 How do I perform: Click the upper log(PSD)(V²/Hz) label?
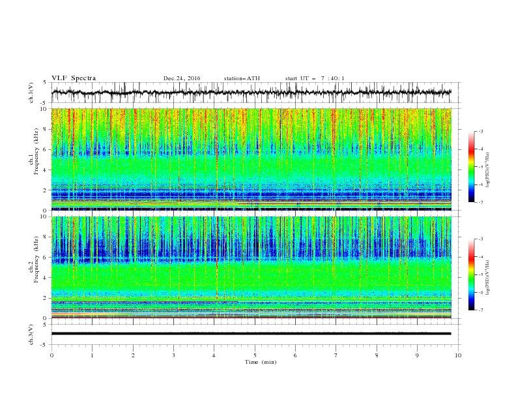pos(487,170)
